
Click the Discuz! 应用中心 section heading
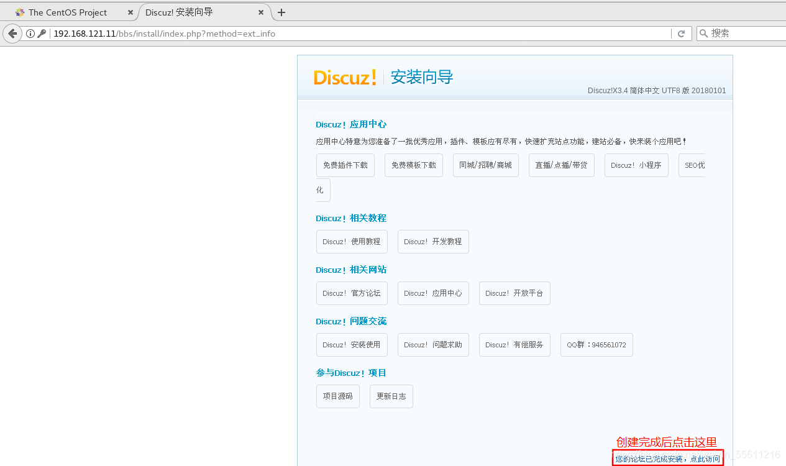tap(351, 124)
